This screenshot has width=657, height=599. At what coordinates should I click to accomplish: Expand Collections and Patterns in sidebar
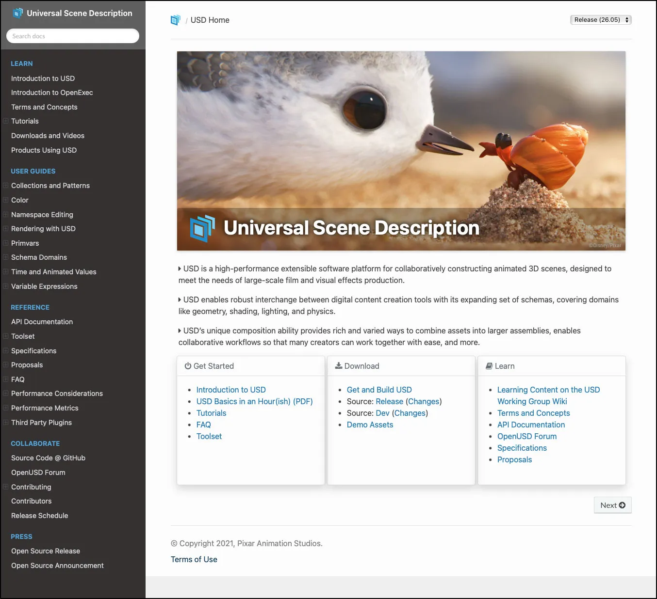[5, 185]
